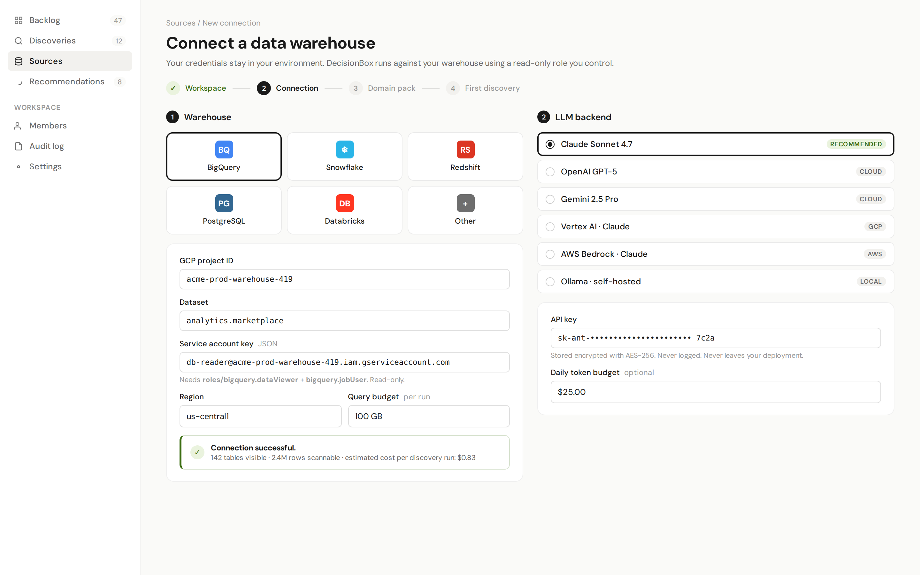Click the plus icon for Other warehouse

(x=465, y=203)
